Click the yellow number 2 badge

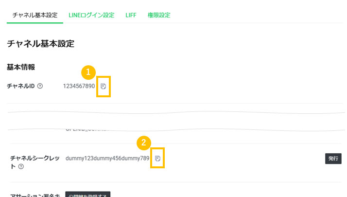click(x=143, y=143)
